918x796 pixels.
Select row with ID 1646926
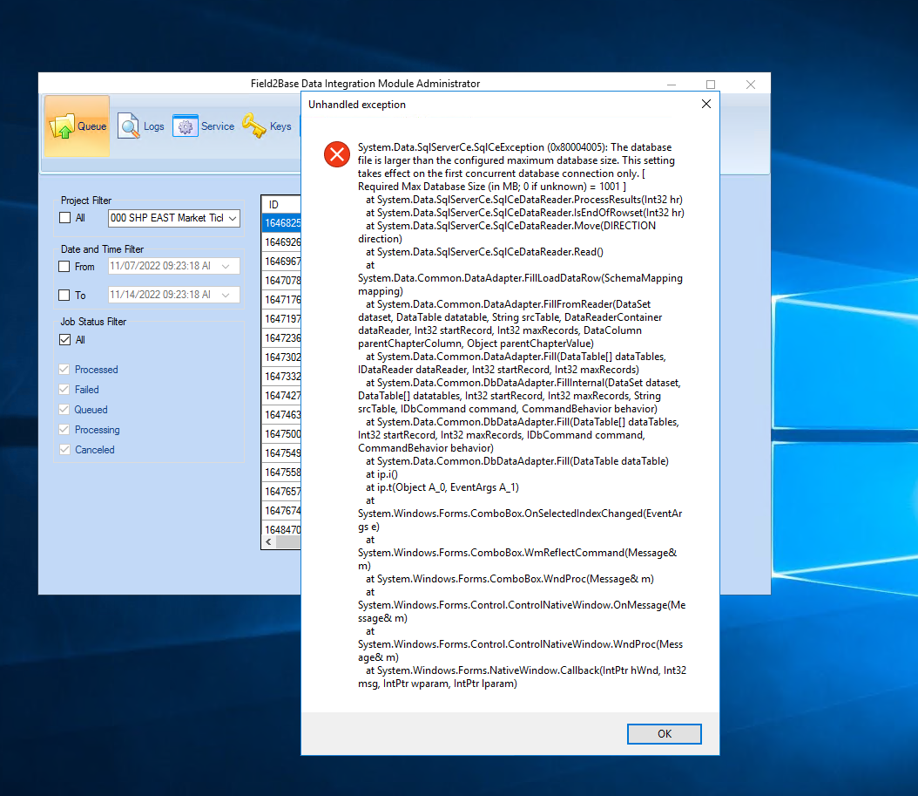tap(281, 242)
